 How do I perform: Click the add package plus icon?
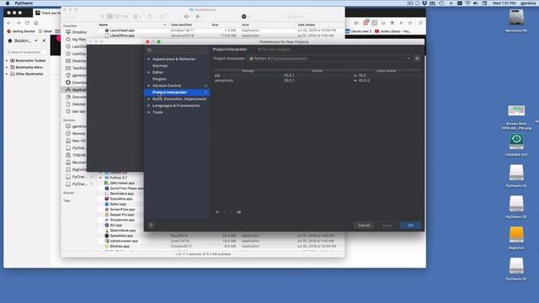(217, 212)
